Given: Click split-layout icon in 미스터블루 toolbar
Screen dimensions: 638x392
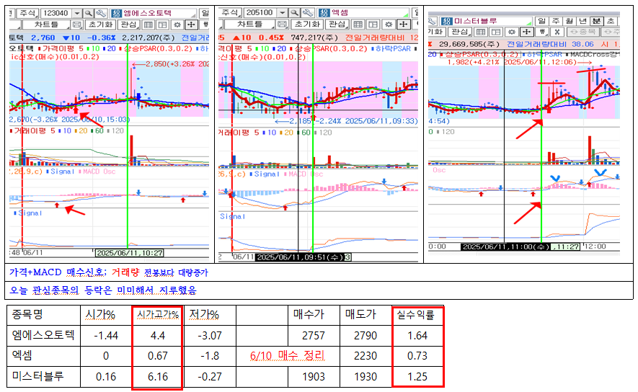Looking at the screenshot, I should click(x=496, y=32).
